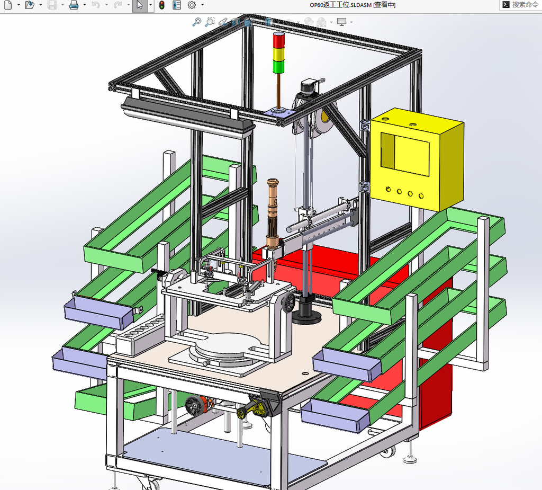This screenshot has height=490, width=542.
Task: Open the Options gear icon
Action: tap(192, 5)
